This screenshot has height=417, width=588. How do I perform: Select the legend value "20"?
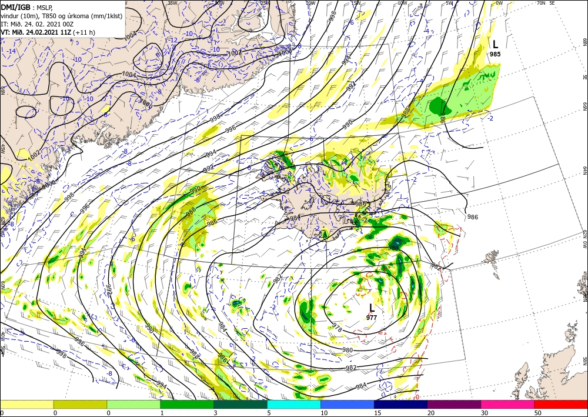tap(431, 413)
